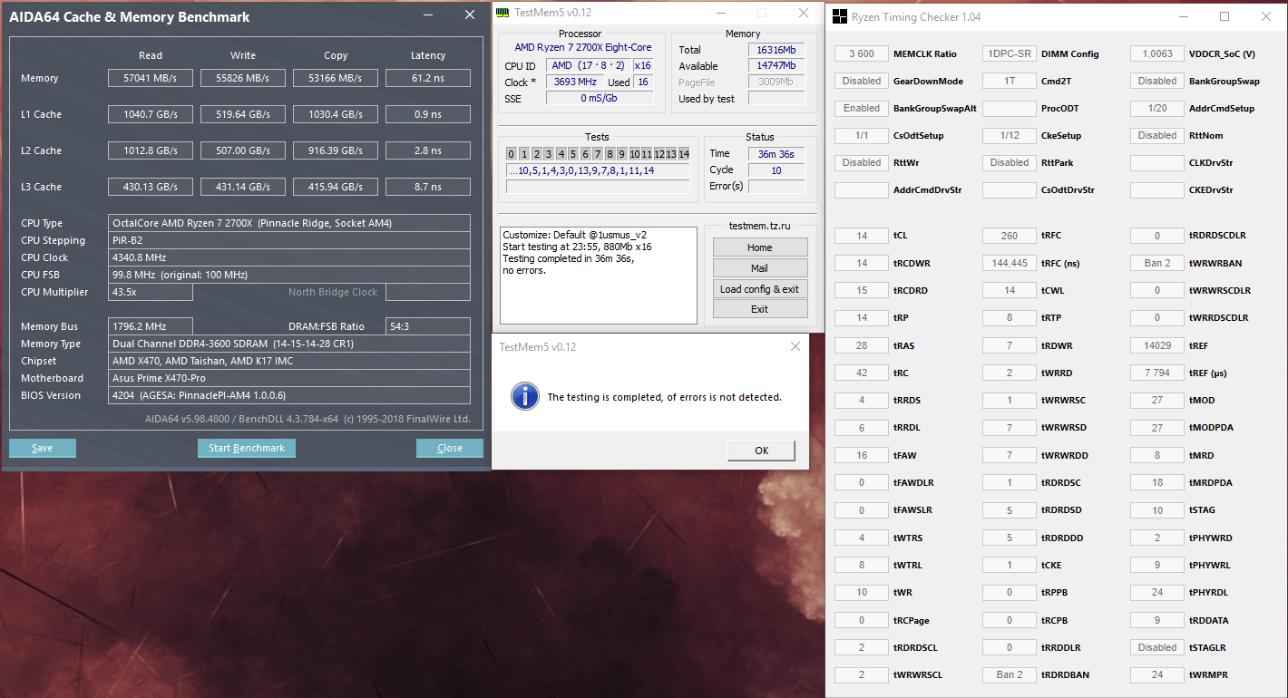
Task: Click the tCL value field showing 14
Action: [862, 237]
